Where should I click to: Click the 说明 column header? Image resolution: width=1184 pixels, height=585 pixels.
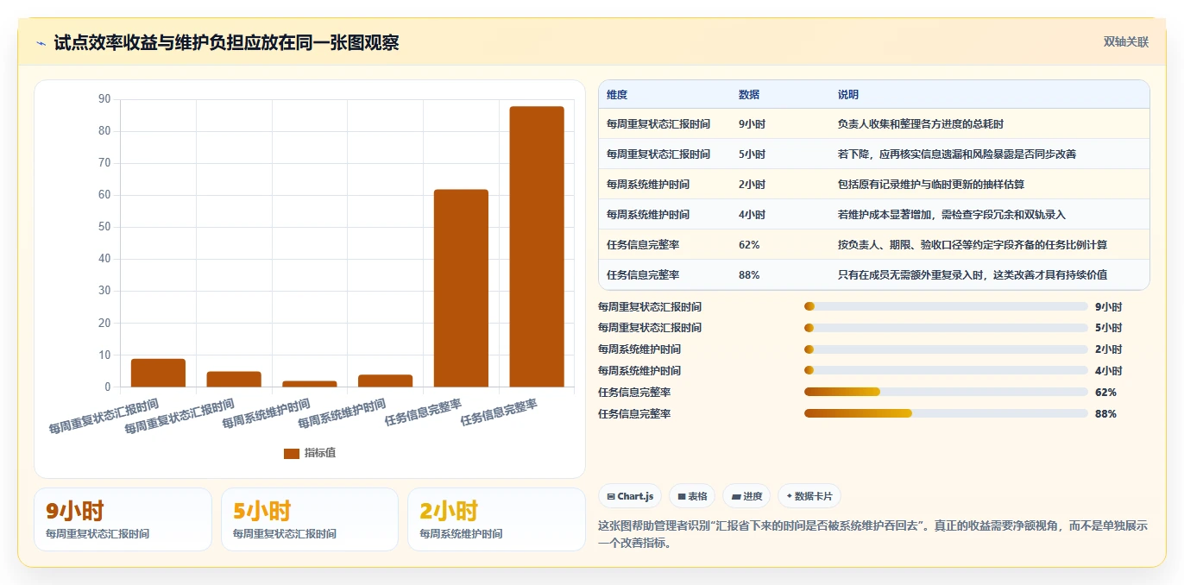(848, 95)
